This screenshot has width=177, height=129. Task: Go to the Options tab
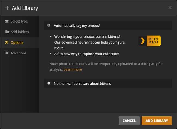pyautogui.click(x=17, y=42)
